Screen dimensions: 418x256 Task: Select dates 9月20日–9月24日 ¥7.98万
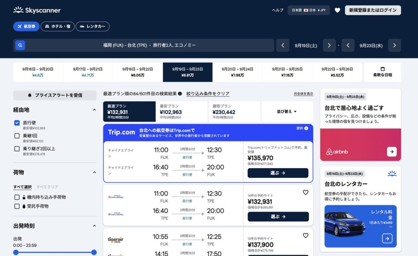(x=237, y=72)
